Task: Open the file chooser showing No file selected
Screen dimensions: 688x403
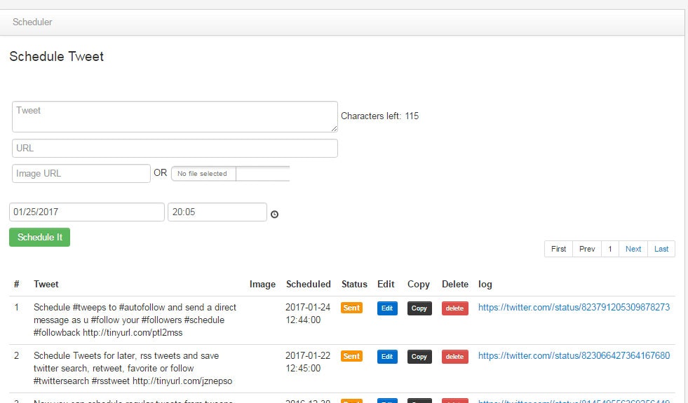Action: pyautogui.click(x=230, y=173)
